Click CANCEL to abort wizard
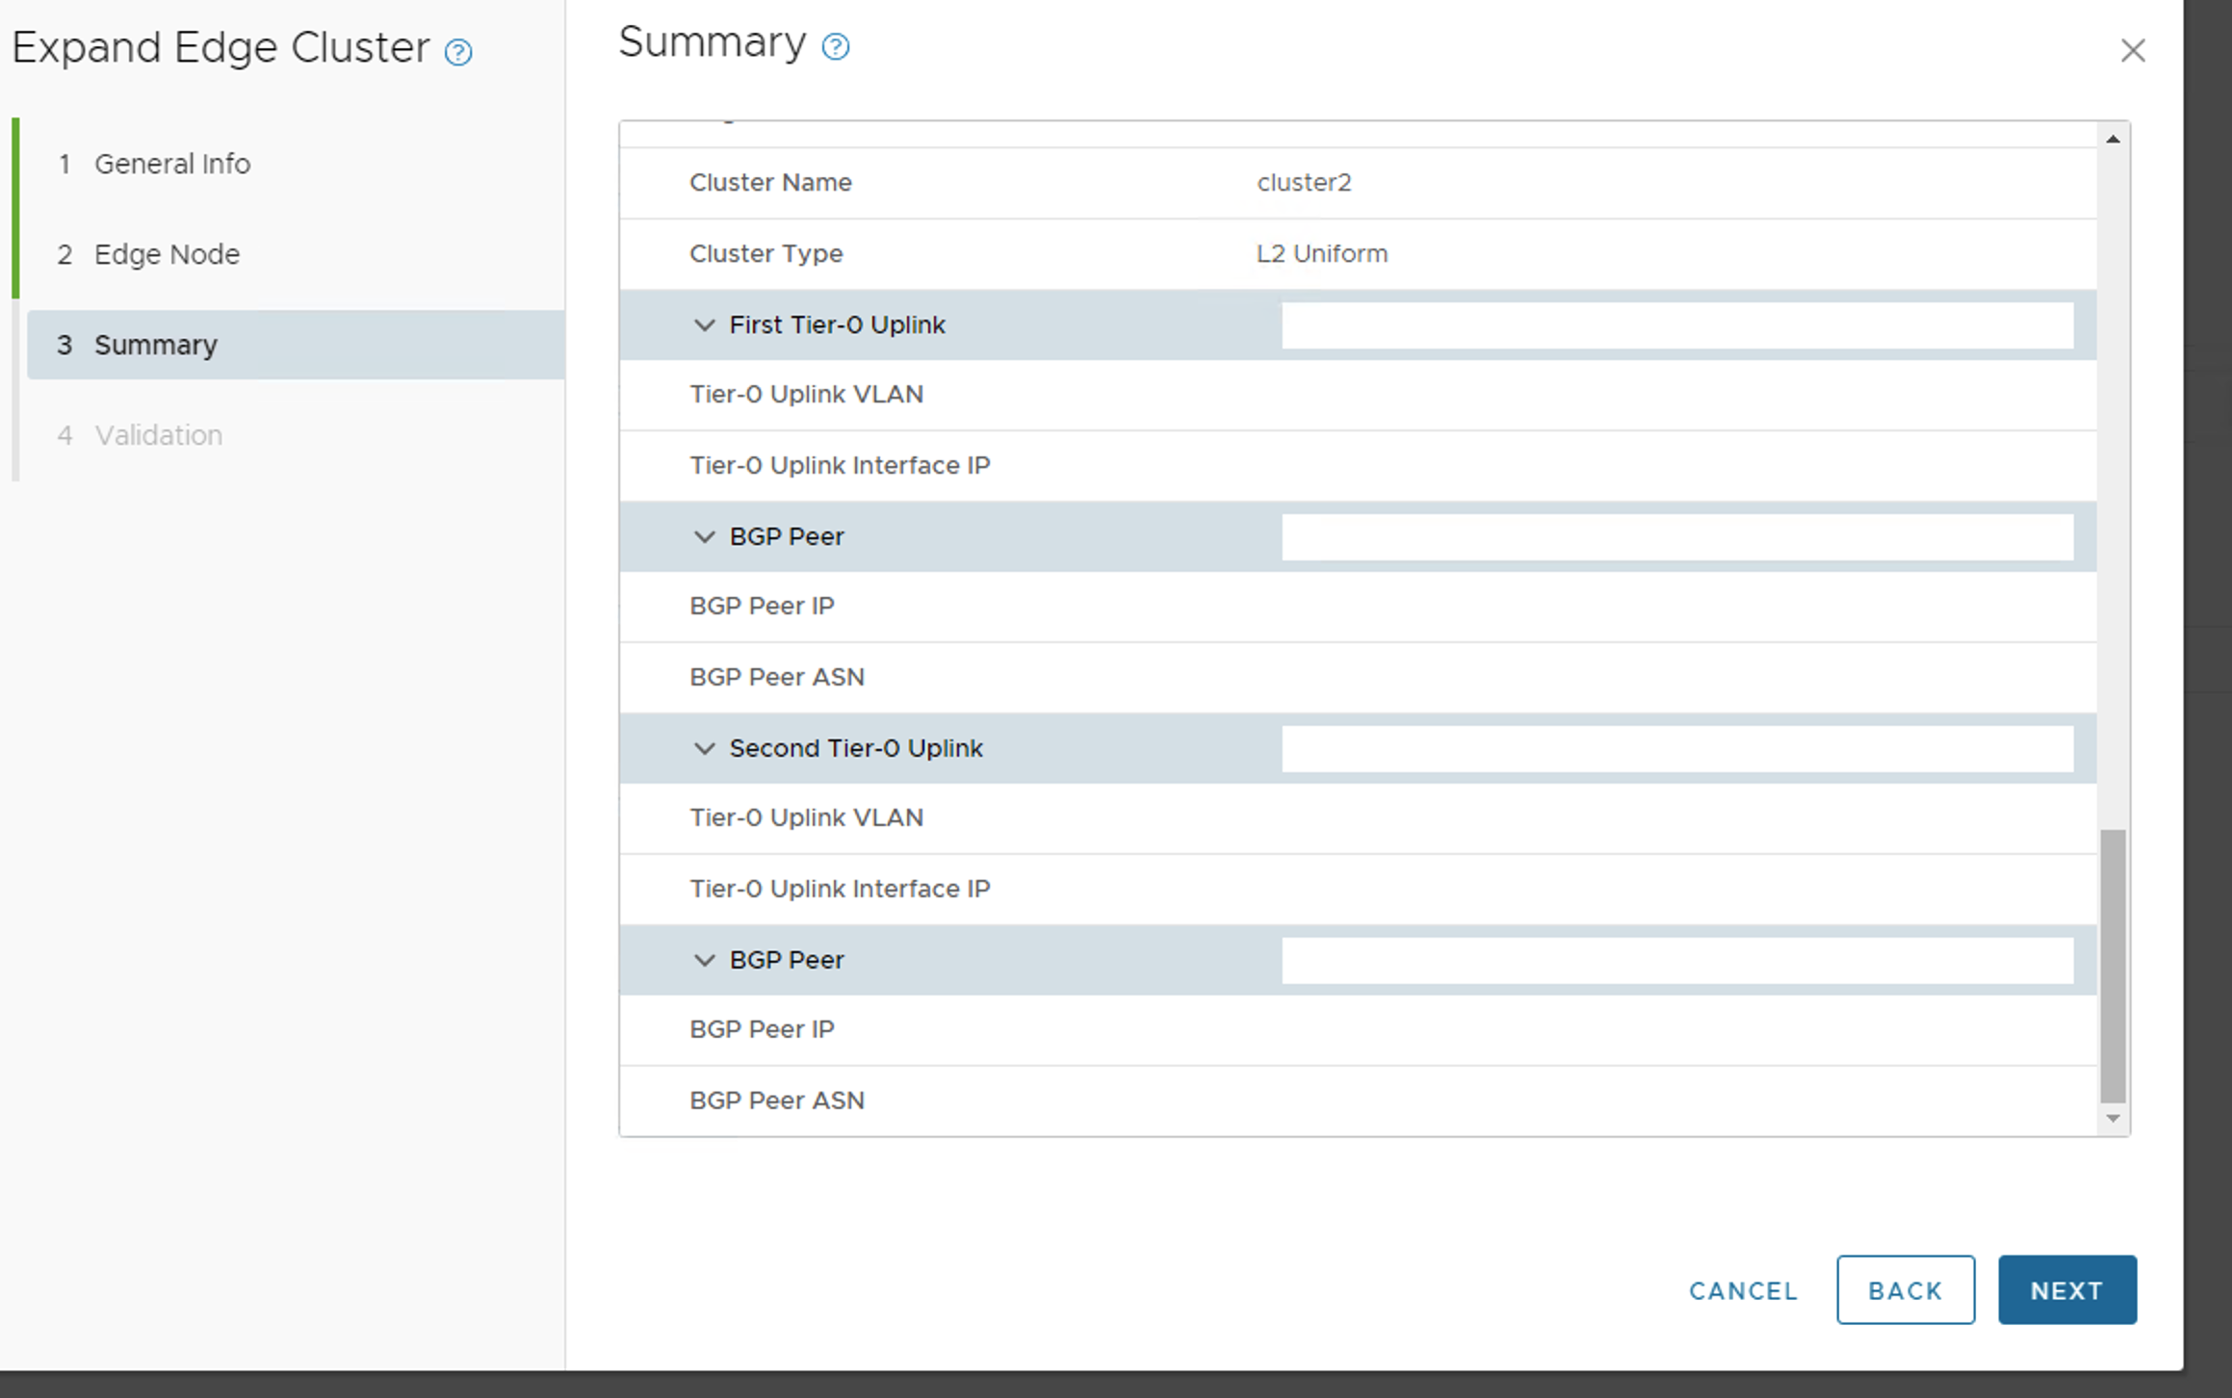 tap(1743, 1291)
